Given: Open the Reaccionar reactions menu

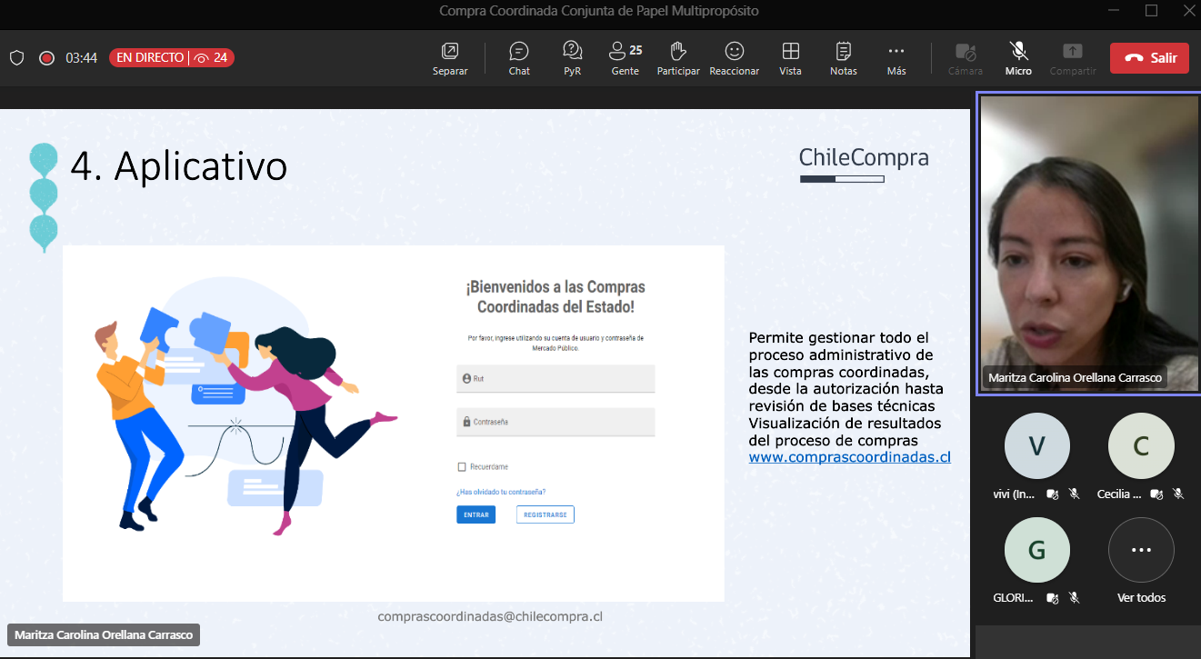Looking at the screenshot, I should click(735, 58).
